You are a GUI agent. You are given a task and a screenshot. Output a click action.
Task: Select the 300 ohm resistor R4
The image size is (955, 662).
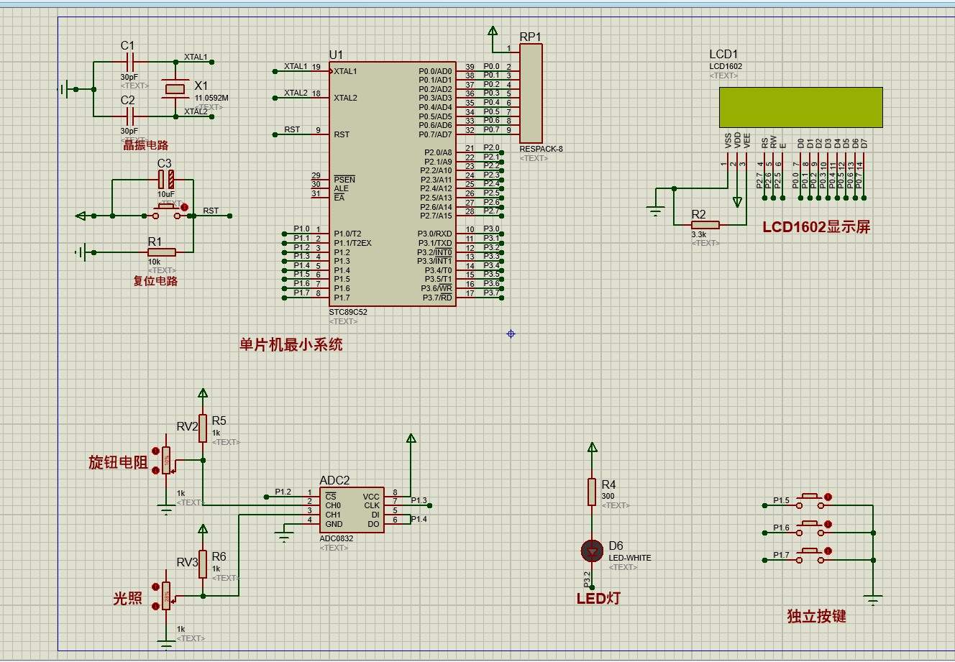click(592, 492)
